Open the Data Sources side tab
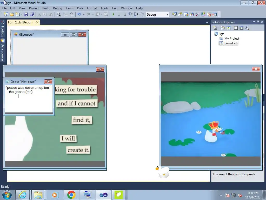The width and height of the screenshot is (266, 200). click(2, 50)
